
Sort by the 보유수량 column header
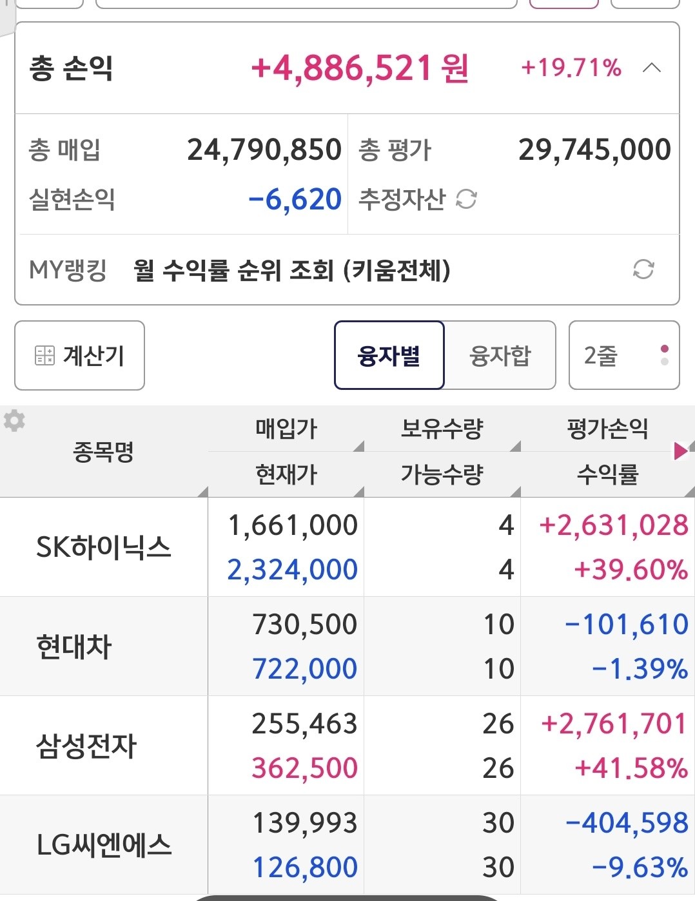[x=442, y=429]
